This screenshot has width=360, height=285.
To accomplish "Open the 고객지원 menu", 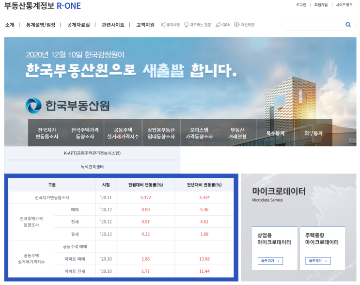I will tap(145, 25).
